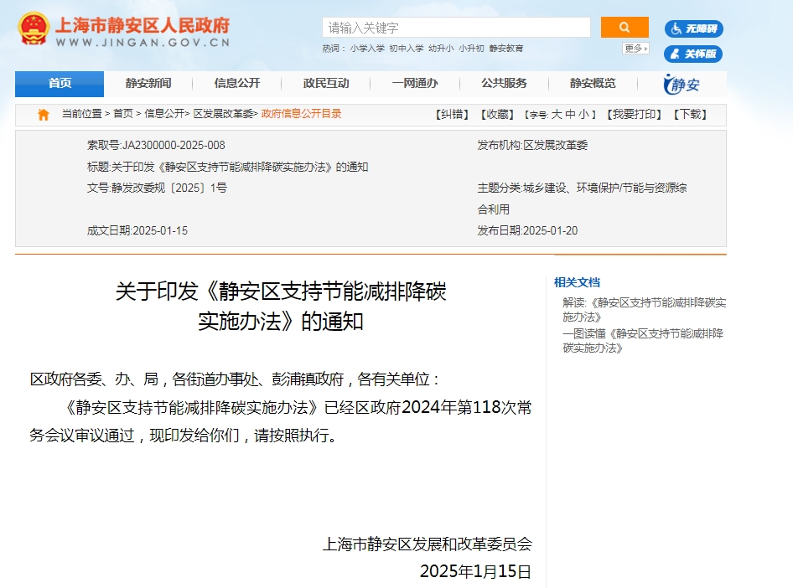Open the 公共服务 navigation item

point(504,83)
